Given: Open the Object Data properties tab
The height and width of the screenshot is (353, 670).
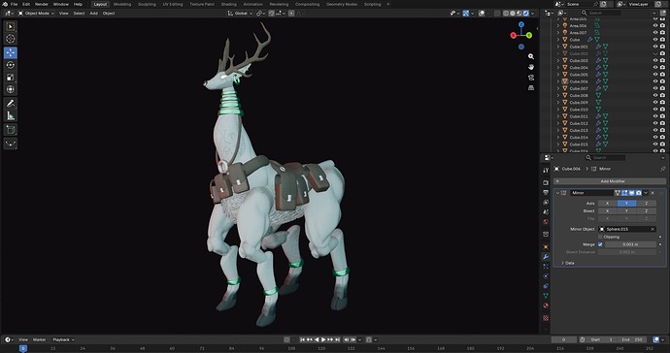Looking at the screenshot, I should click(546, 296).
